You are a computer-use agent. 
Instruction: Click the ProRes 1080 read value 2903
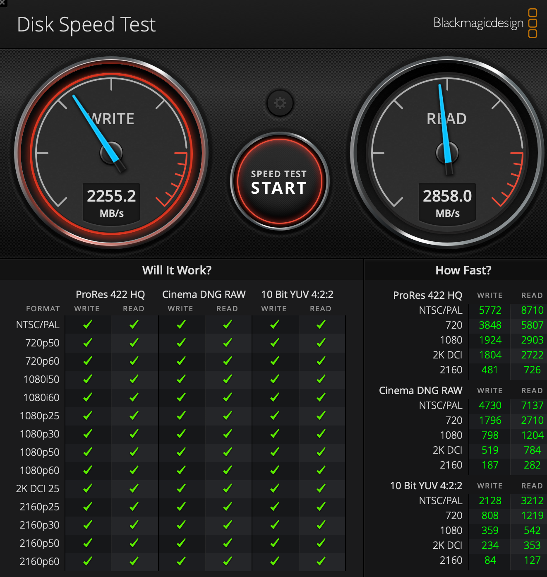pyautogui.click(x=532, y=340)
